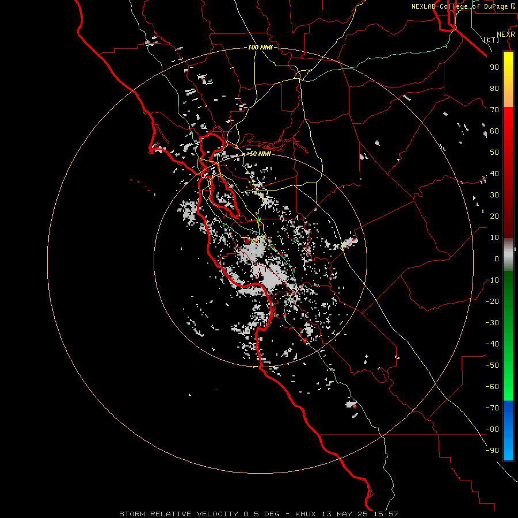Click the "15:57" timestamp in the caption
The image size is (518, 518).
click(x=386, y=514)
